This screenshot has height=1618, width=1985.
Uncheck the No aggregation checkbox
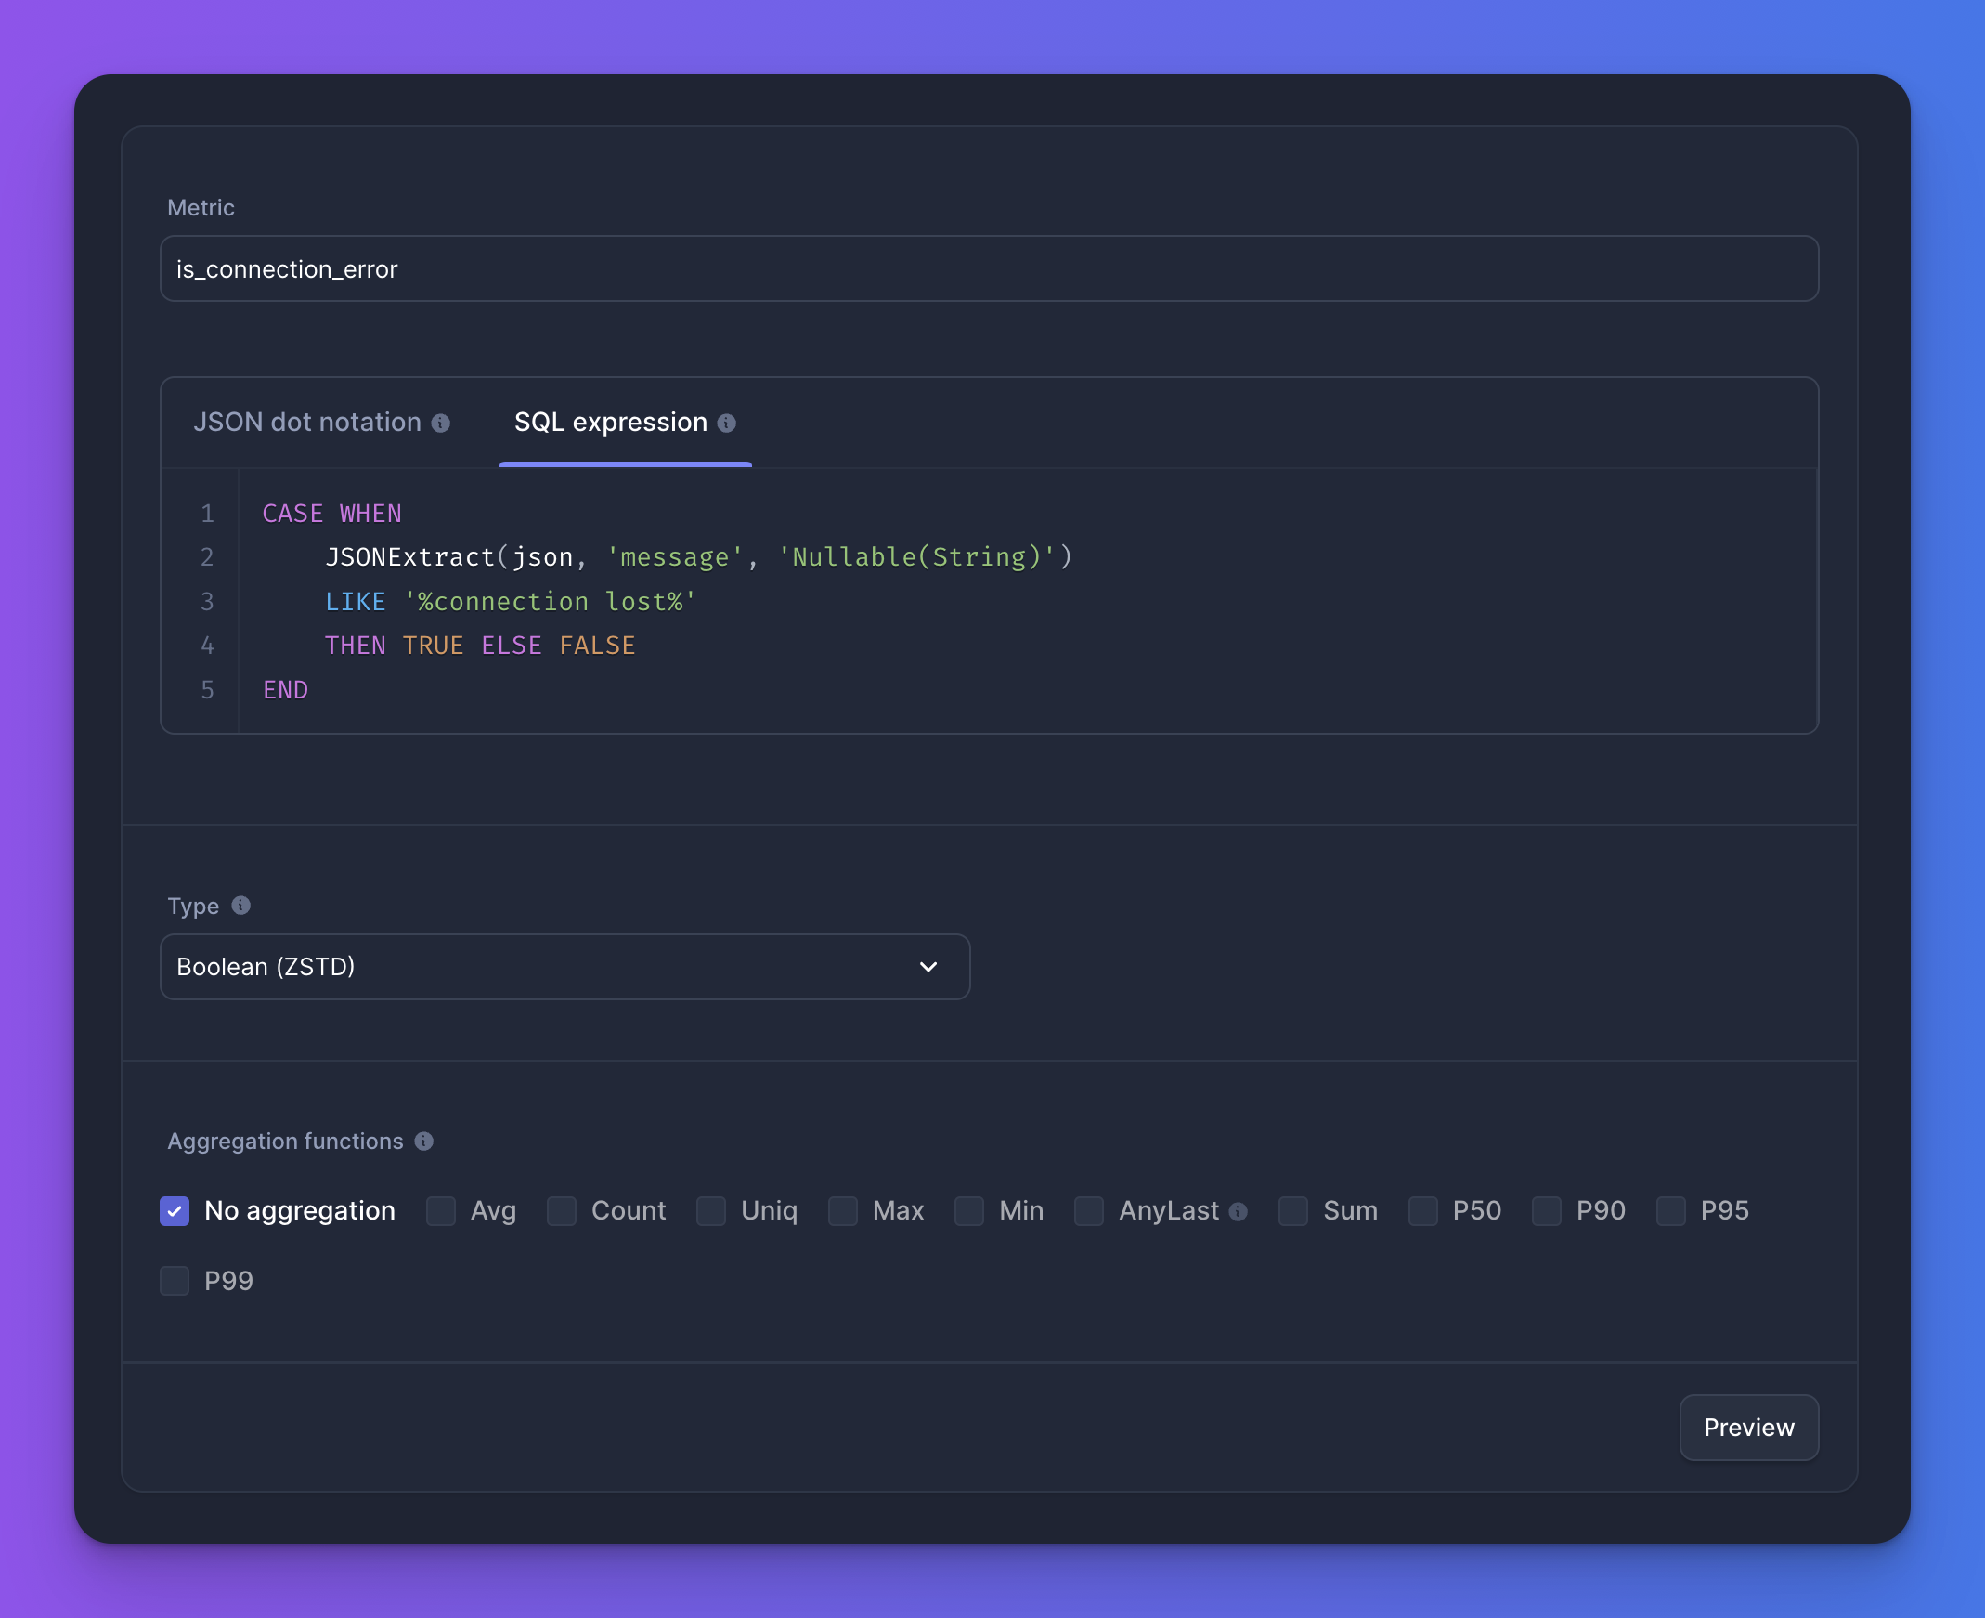175,1210
